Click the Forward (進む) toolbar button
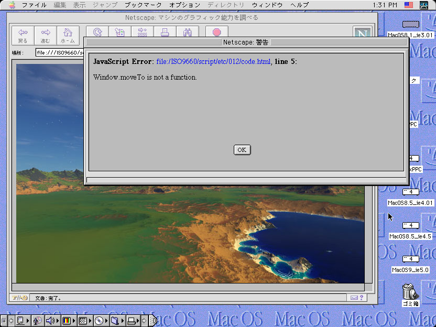The height and width of the screenshot is (327, 436). coord(45,36)
